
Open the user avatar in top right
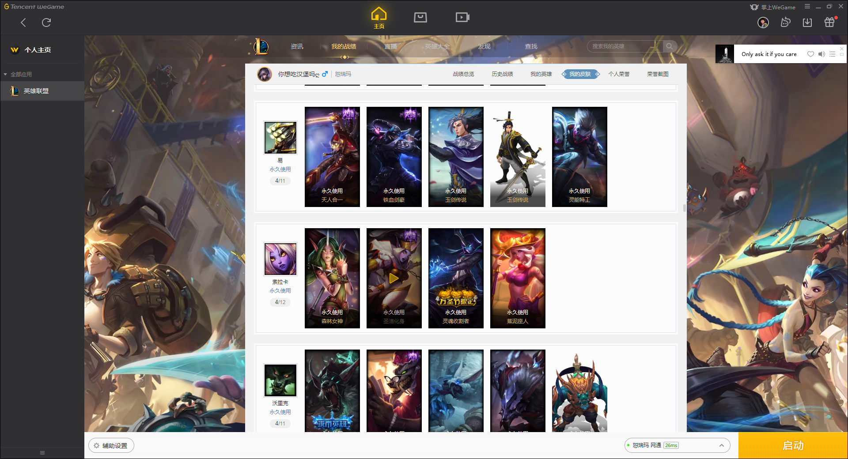point(763,23)
